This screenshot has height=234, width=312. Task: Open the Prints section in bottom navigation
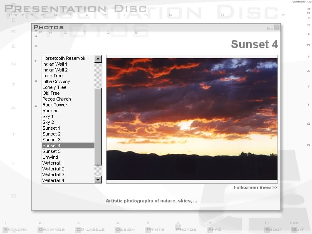(155, 229)
